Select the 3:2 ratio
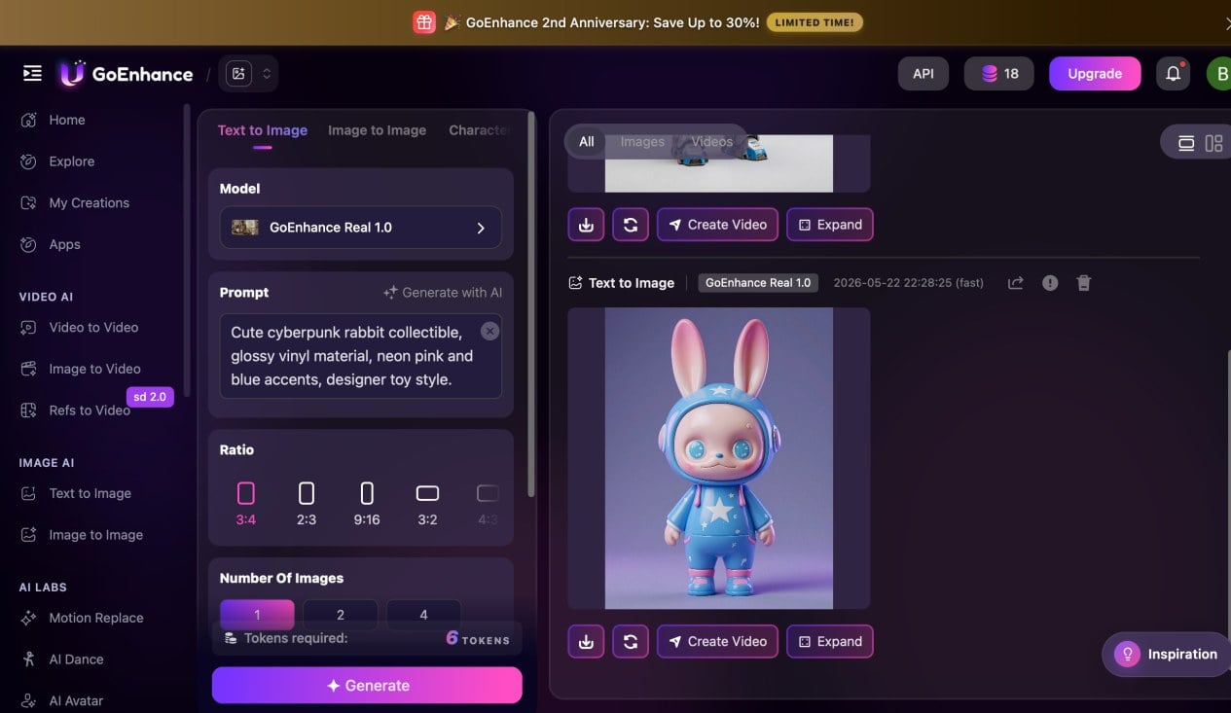 [427, 504]
